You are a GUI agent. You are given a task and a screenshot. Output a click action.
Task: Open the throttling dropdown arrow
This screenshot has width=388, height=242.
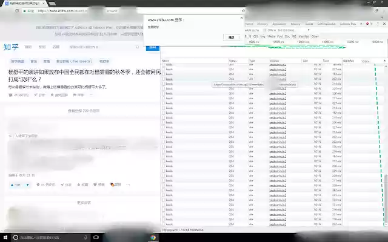[309, 30]
